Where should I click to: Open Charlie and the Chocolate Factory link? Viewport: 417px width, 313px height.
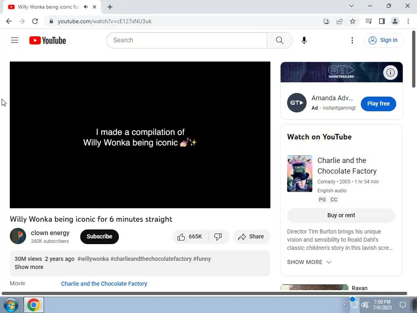(104, 284)
